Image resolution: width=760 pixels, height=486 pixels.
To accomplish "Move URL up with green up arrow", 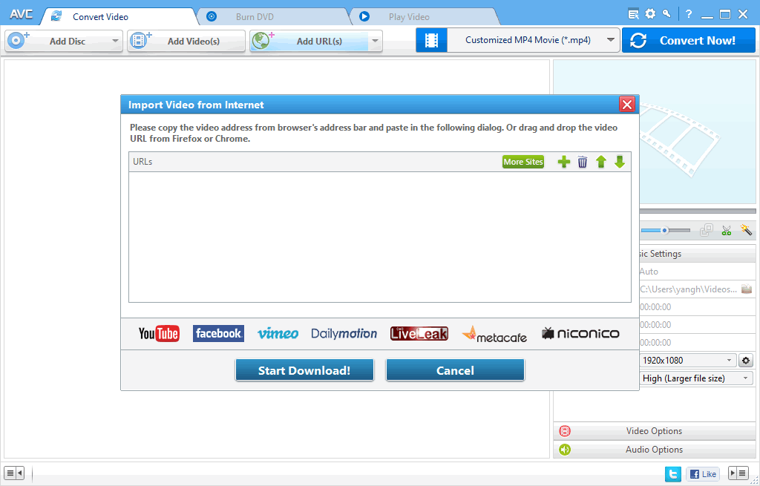I will [x=601, y=162].
